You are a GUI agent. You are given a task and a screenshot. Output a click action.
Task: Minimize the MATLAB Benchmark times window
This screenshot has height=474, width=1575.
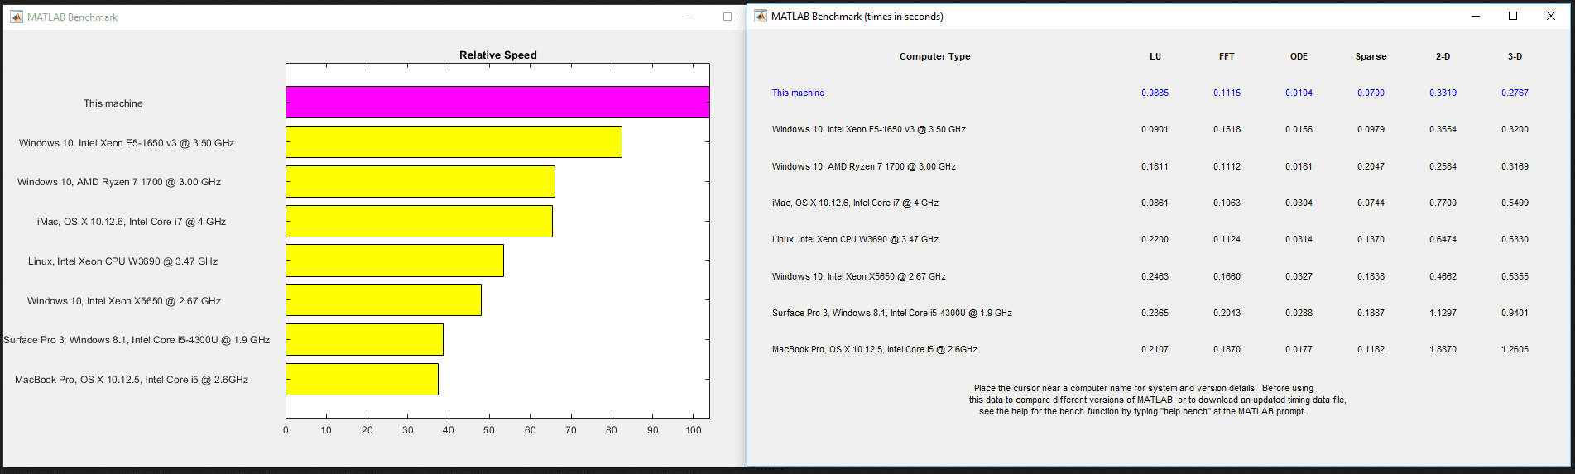[x=1475, y=17]
